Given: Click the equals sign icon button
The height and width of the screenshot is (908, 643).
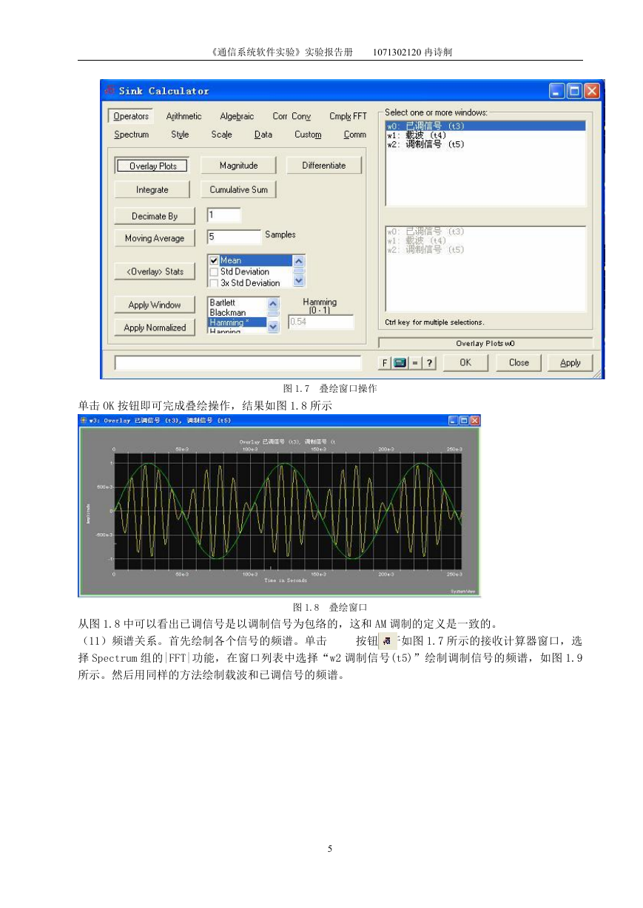Looking at the screenshot, I should tap(415, 363).
